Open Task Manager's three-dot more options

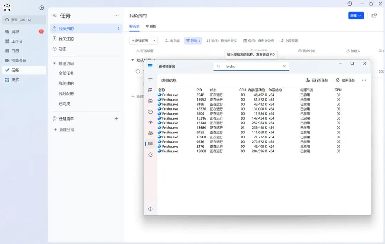click(364, 80)
